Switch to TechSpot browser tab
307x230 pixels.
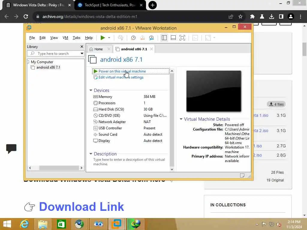click(x=110, y=5)
